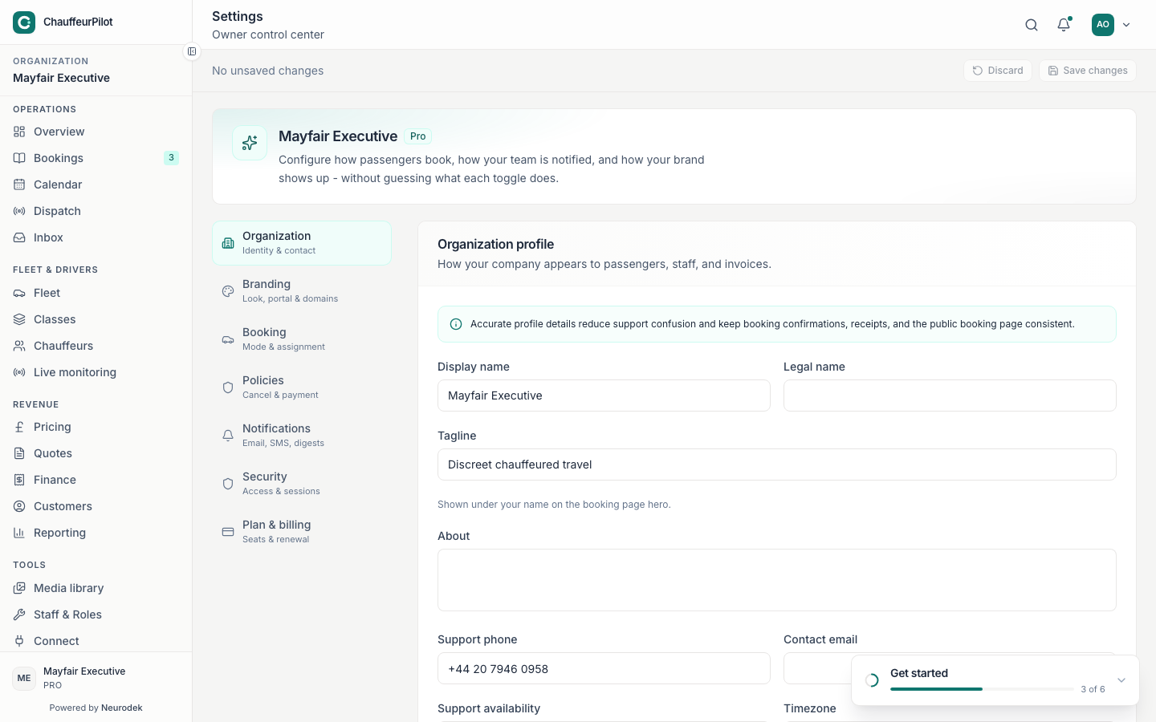Click the Media library images icon
The height and width of the screenshot is (722, 1156).
[x=19, y=588]
